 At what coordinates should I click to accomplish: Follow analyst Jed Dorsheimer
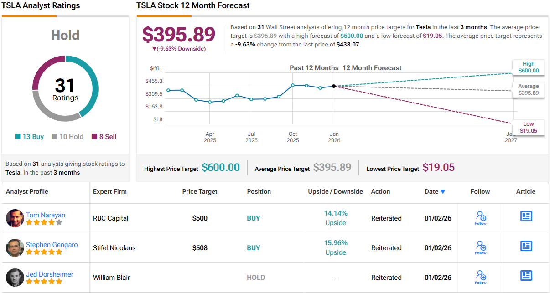tap(480, 277)
